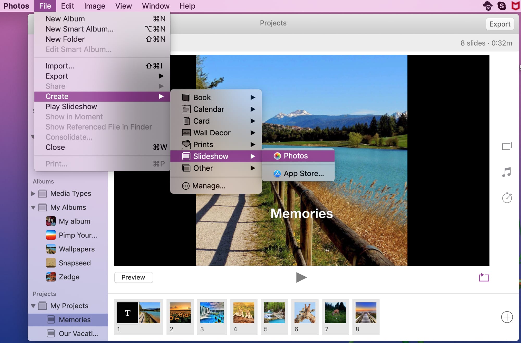Click the Zedge album icon
521x343 pixels.
point(51,277)
